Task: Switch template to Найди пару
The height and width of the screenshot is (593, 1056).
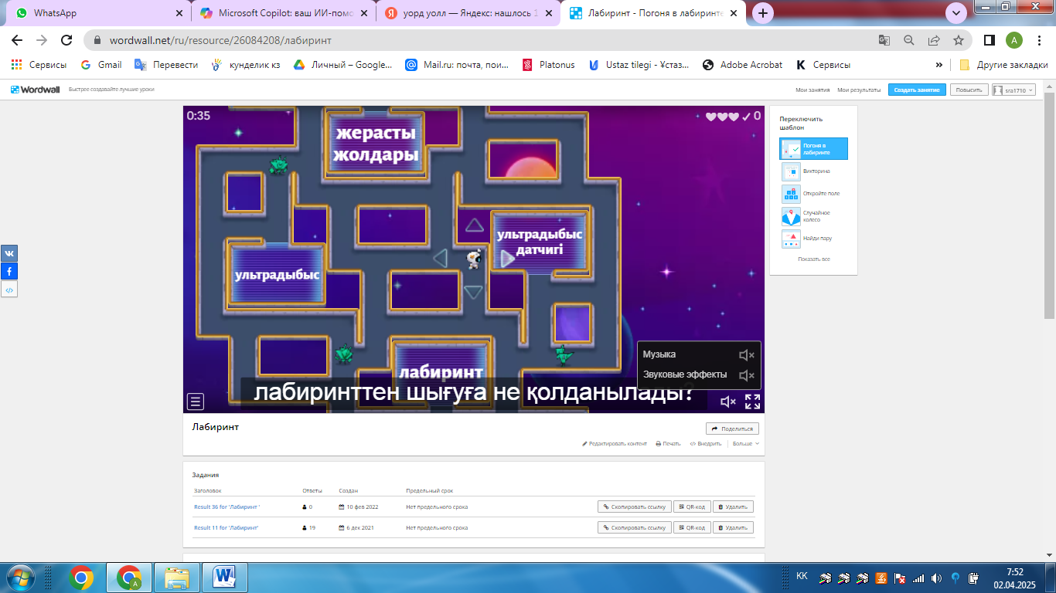Action: tap(813, 239)
